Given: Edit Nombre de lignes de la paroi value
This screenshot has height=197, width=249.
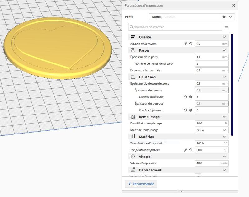Looking at the screenshot, I should pos(212,64).
